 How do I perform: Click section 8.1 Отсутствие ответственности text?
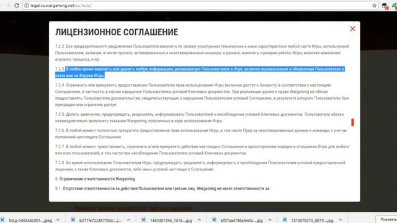pyautogui.click(x=163, y=188)
